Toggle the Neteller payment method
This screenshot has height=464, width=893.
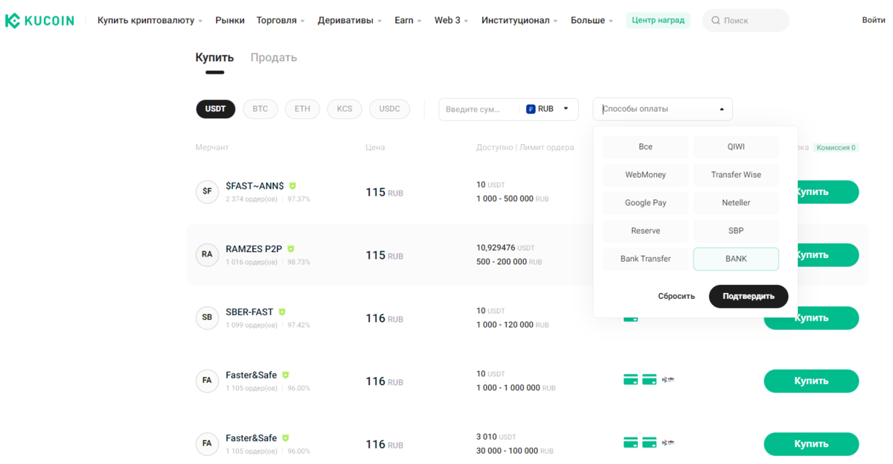coord(736,203)
